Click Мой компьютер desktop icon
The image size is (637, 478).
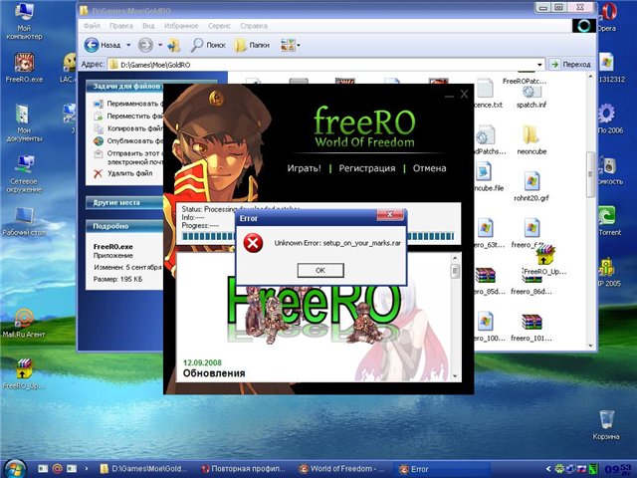[x=24, y=21]
